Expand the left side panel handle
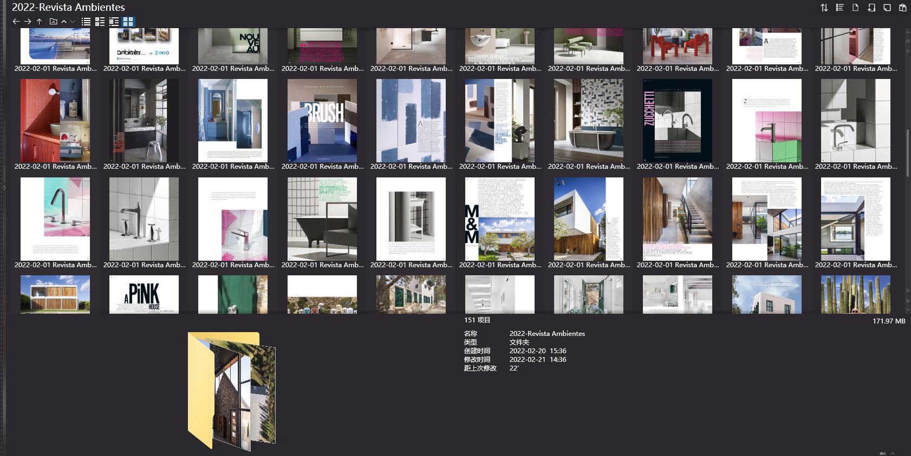The height and width of the screenshot is (456, 911). coord(3,188)
